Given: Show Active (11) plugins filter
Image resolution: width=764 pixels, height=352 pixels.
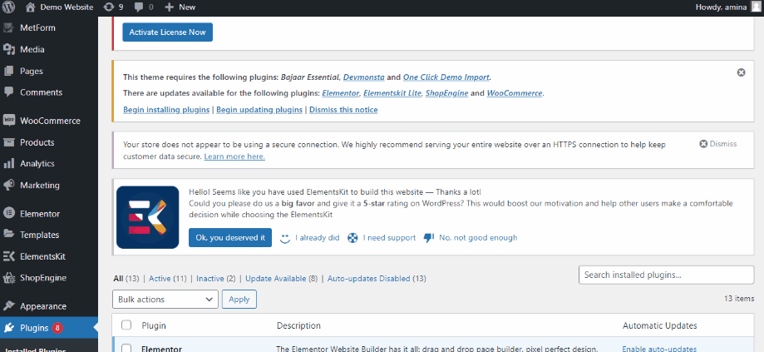Looking at the screenshot, I should tap(168, 279).
